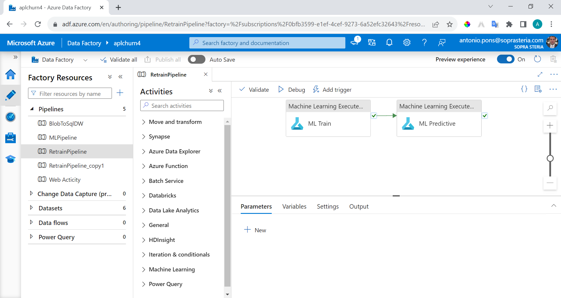Enable Auto Save
561x298 pixels.
pyautogui.click(x=196, y=59)
